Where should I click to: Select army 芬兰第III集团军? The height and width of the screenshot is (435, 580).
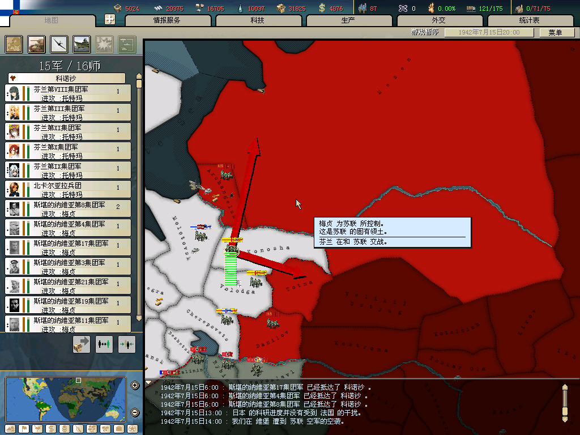(68, 113)
